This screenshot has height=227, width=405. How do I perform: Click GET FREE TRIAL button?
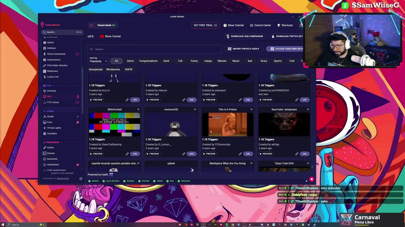point(205,25)
